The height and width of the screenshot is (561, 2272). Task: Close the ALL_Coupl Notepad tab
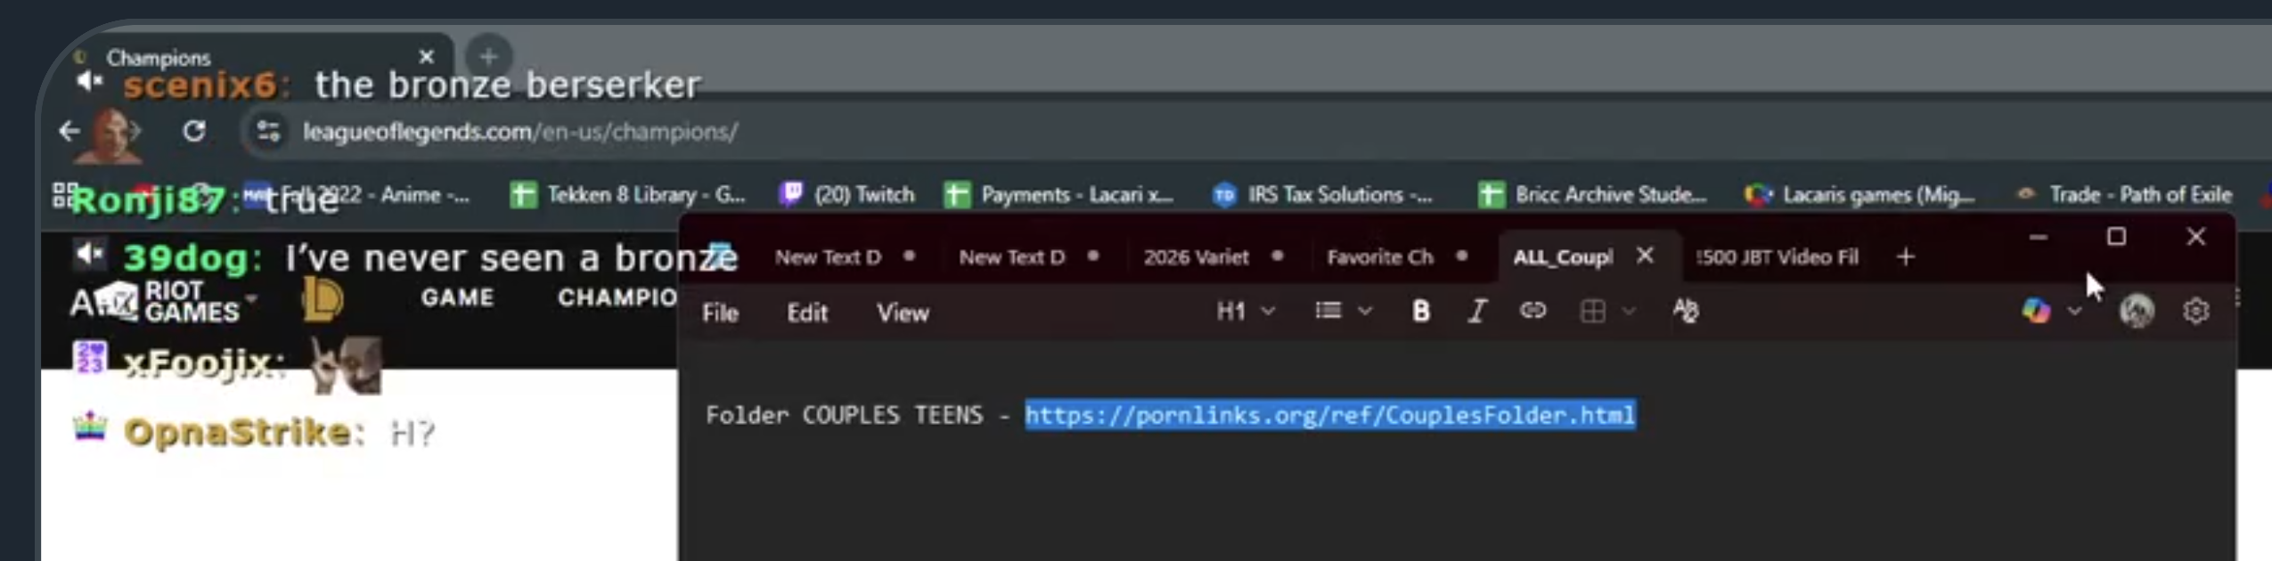(x=1645, y=256)
